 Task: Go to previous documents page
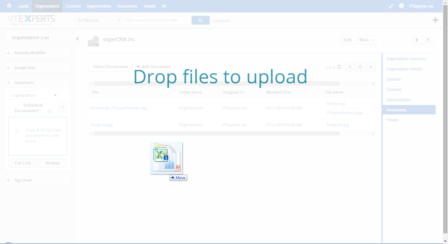click(350, 67)
